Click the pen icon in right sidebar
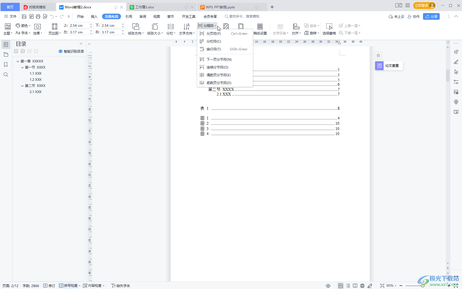Screen dimensions: 462x289 point(456,62)
